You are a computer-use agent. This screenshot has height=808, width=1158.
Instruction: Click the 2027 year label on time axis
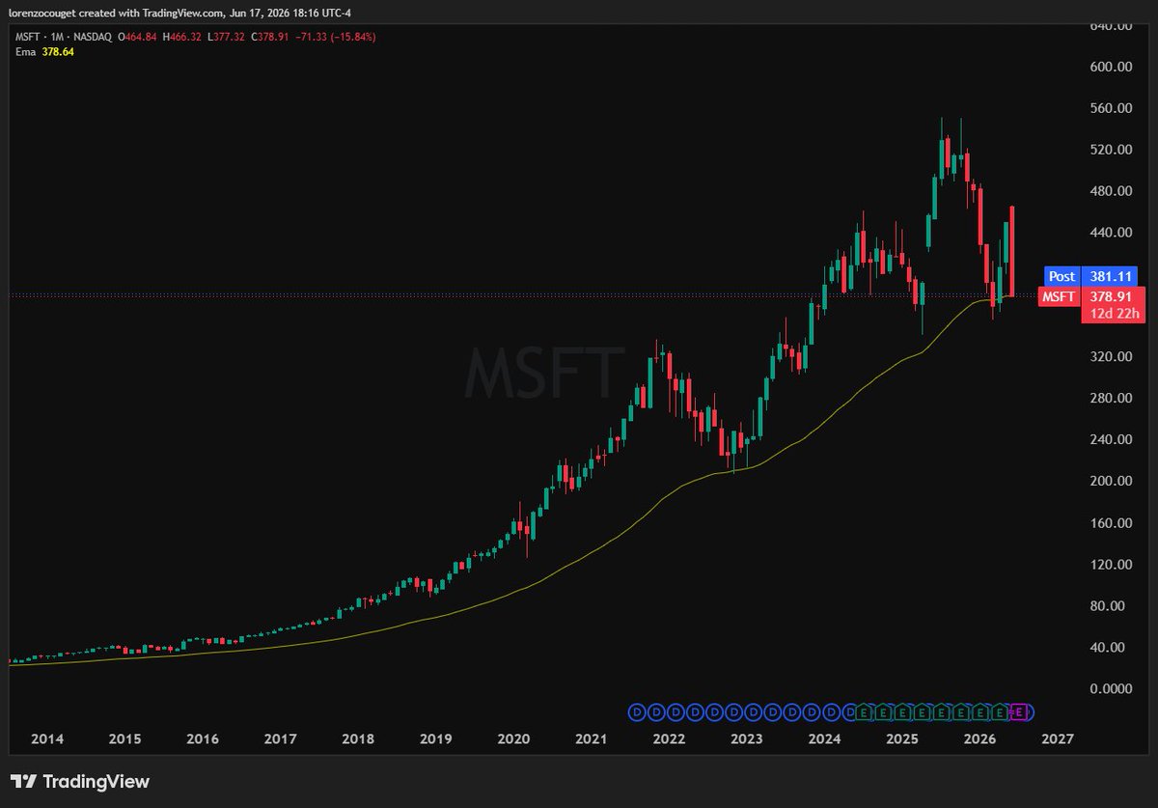click(x=1058, y=738)
